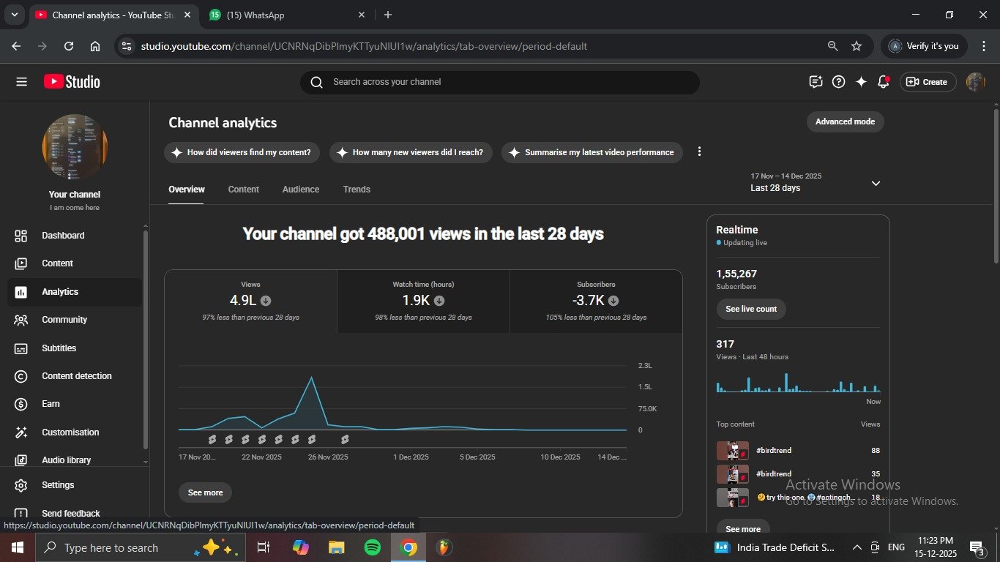The image size is (1000, 562).
Task: Open the account avatar in top bar
Action: click(x=975, y=82)
